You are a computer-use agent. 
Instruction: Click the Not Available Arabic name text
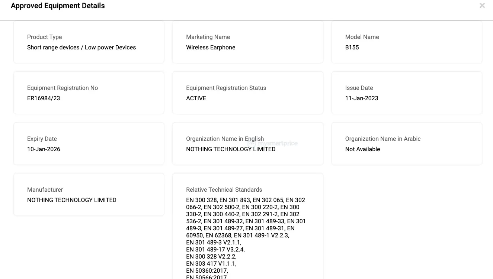(362, 149)
